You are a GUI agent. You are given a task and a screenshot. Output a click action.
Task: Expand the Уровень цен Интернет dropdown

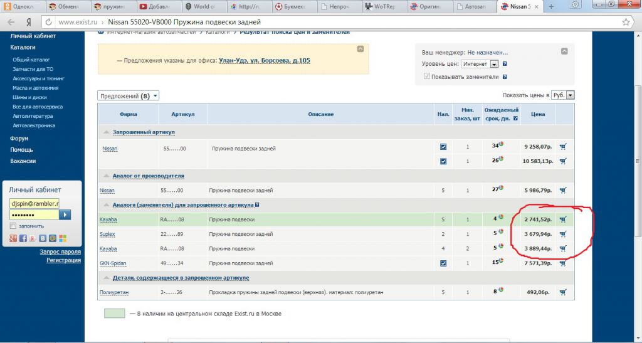click(480, 64)
